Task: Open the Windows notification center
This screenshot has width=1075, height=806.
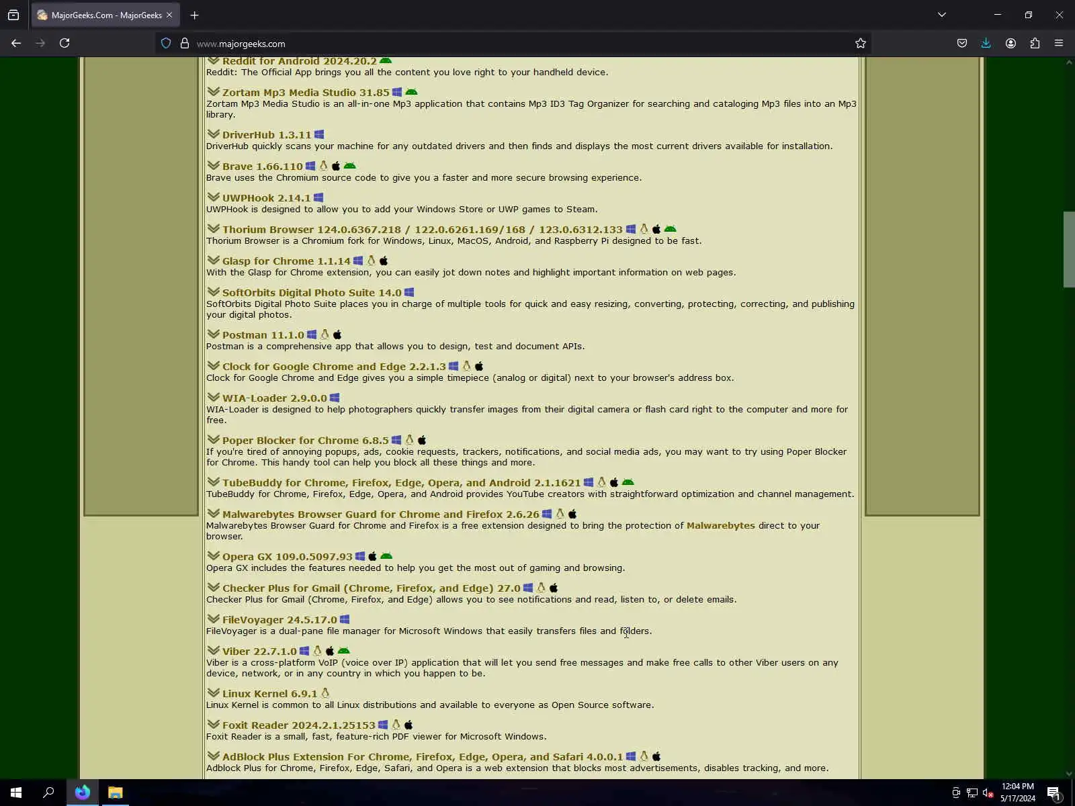Action: tap(1053, 793)
